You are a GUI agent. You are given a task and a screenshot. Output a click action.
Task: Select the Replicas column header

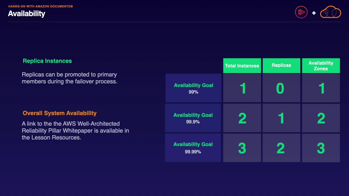pyautogui.click(x=281, y=66)
